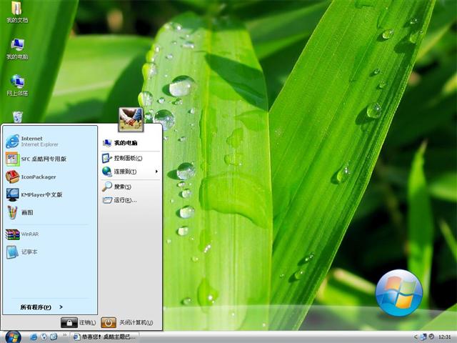457x343 pixels.
Task: Select the 网上邻居 desktop icon
Action: 17,86
